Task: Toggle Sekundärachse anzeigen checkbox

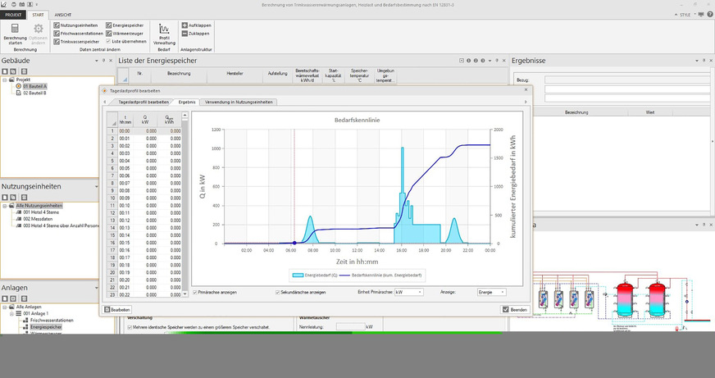Action: (278, 292)
